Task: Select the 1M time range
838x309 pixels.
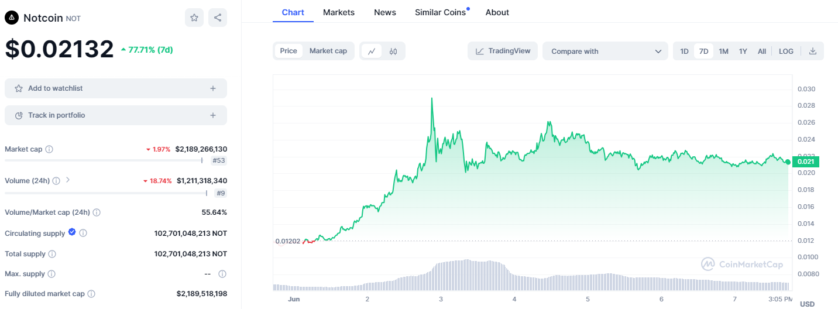Action: [723, 51]
